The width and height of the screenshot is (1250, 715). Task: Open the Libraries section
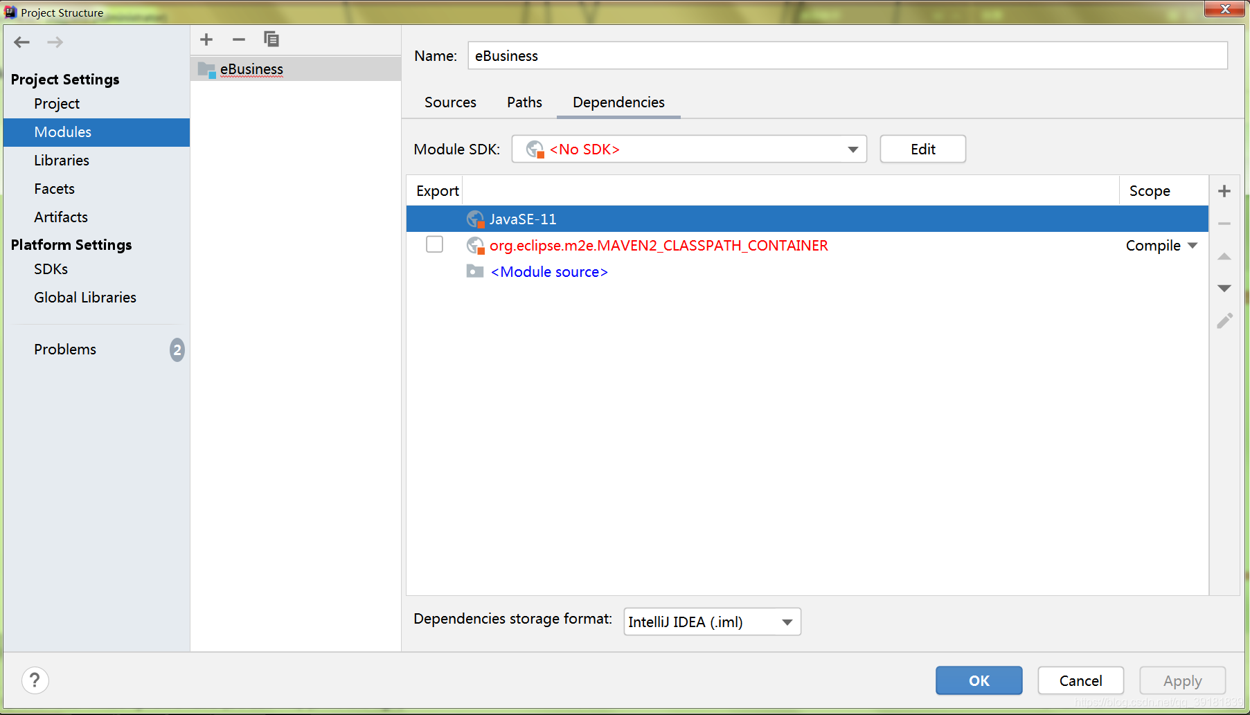(62, 161)
